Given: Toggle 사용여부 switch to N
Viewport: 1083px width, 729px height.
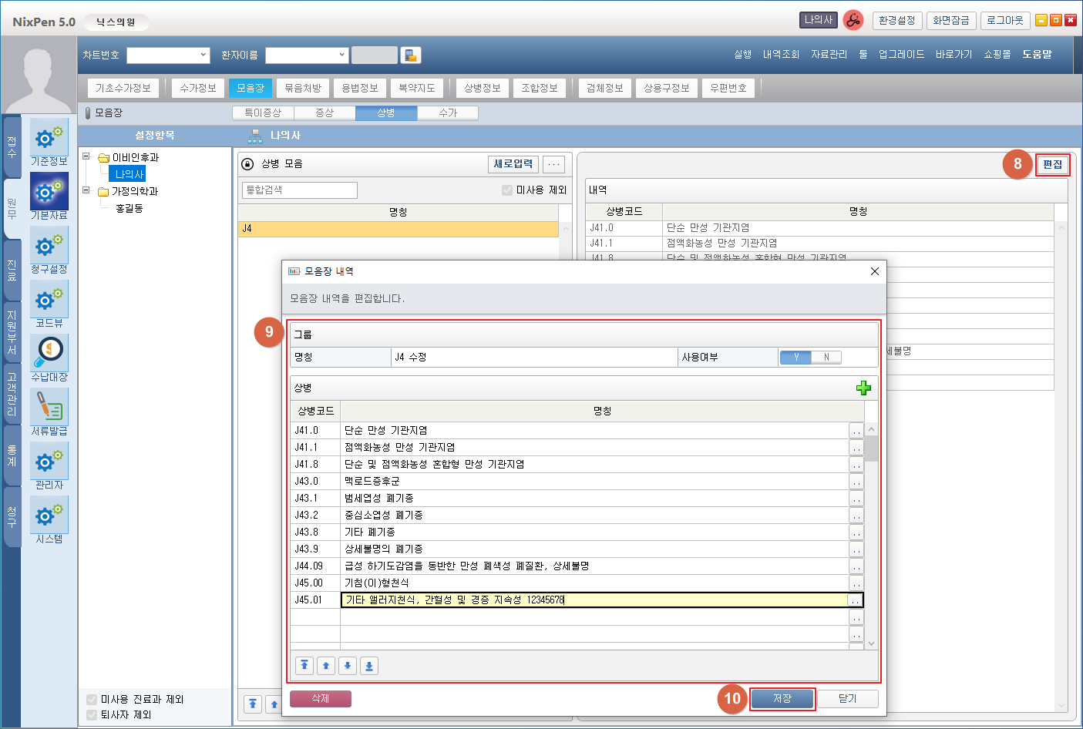Looking at the screenshot, I should 826,358.
